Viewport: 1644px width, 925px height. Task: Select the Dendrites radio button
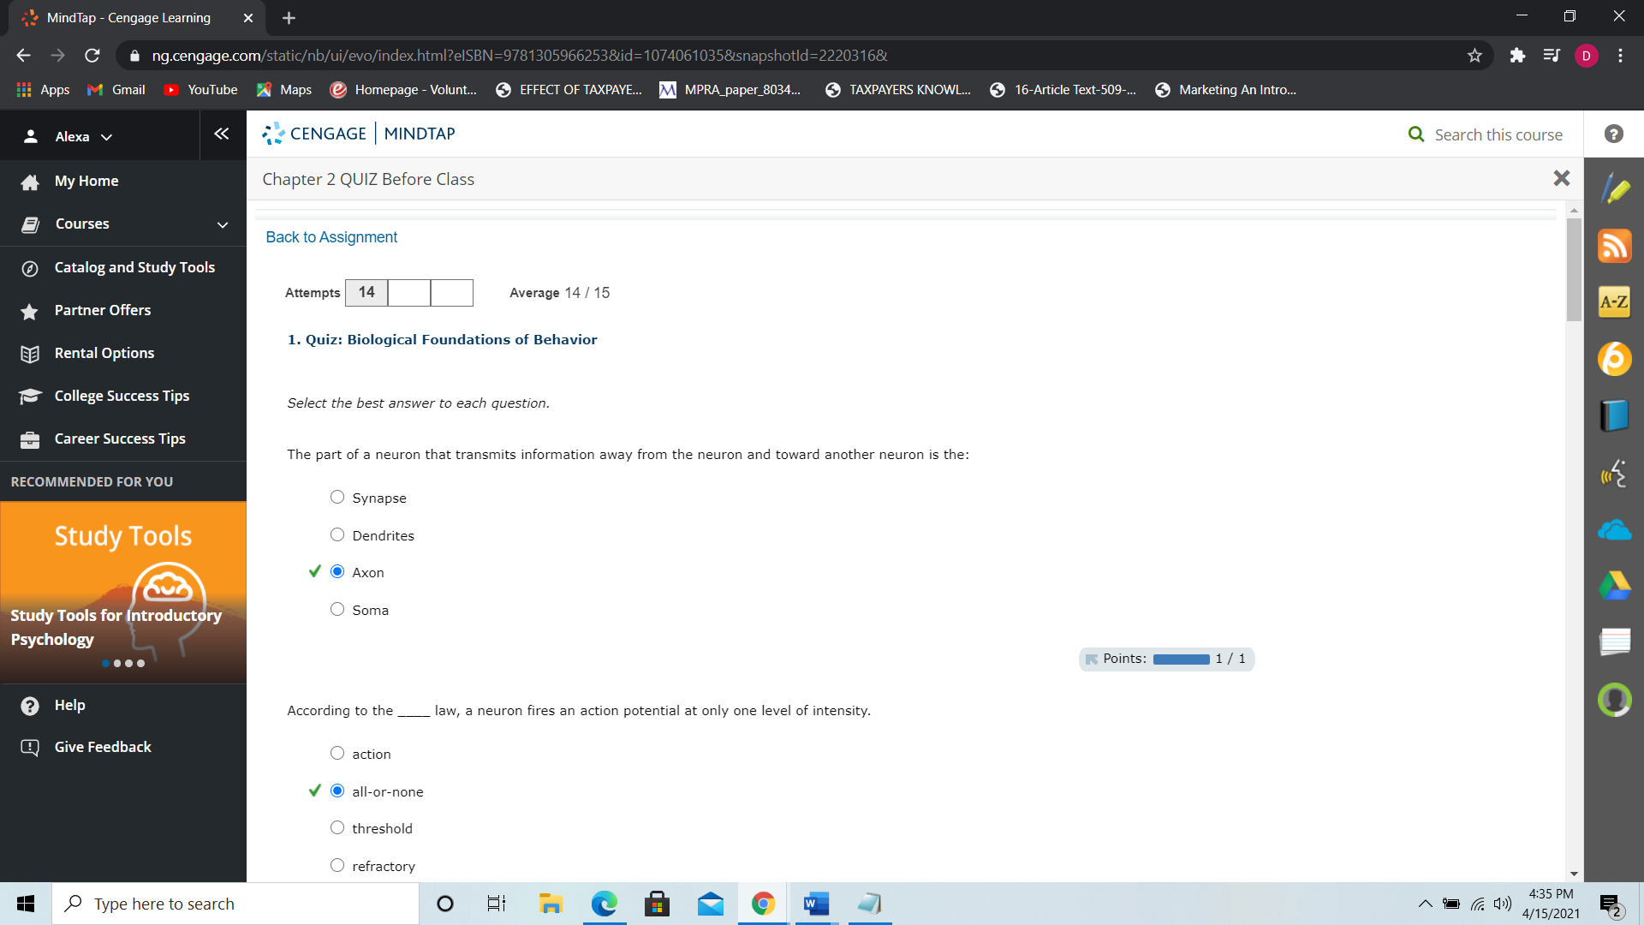(x=337, y=535)
